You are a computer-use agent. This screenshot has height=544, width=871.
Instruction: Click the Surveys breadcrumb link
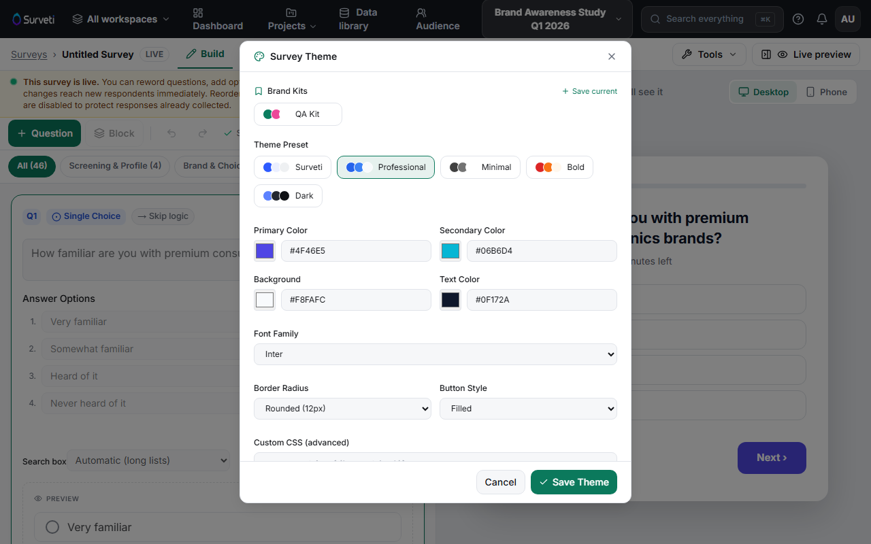29,54
